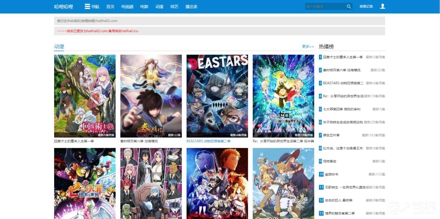The height and width of the screenshot is (219, 440).
Task: Open the 动漫 nav item
Action: 159,7
